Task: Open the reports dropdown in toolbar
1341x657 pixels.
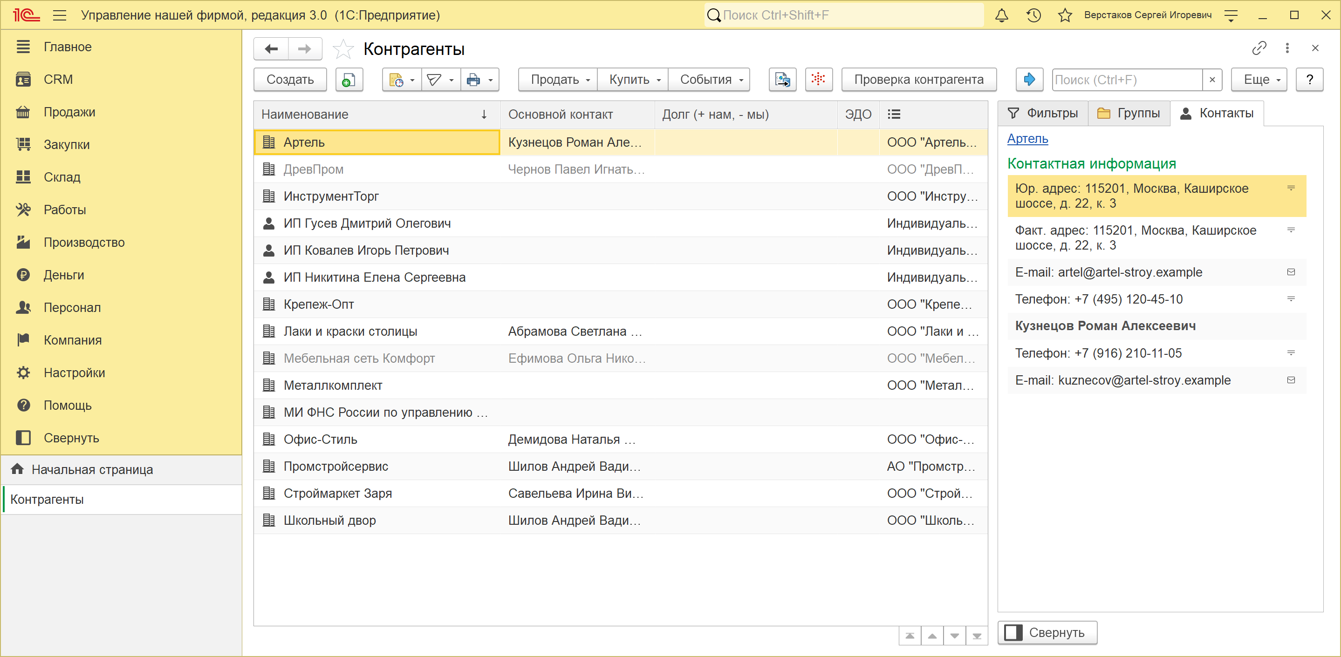Action: [x=402, y=80]
